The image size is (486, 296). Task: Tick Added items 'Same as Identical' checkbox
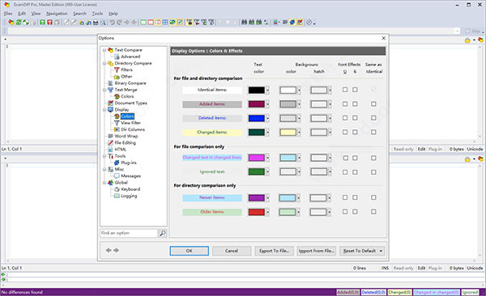[373, 104]
